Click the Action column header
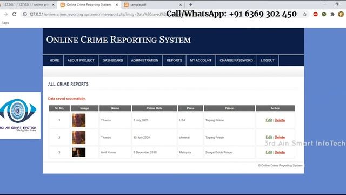The height and width of the screenshot is (195, 346). click(275, 108)
